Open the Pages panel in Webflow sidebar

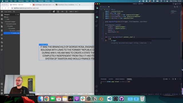coord(2,27)
